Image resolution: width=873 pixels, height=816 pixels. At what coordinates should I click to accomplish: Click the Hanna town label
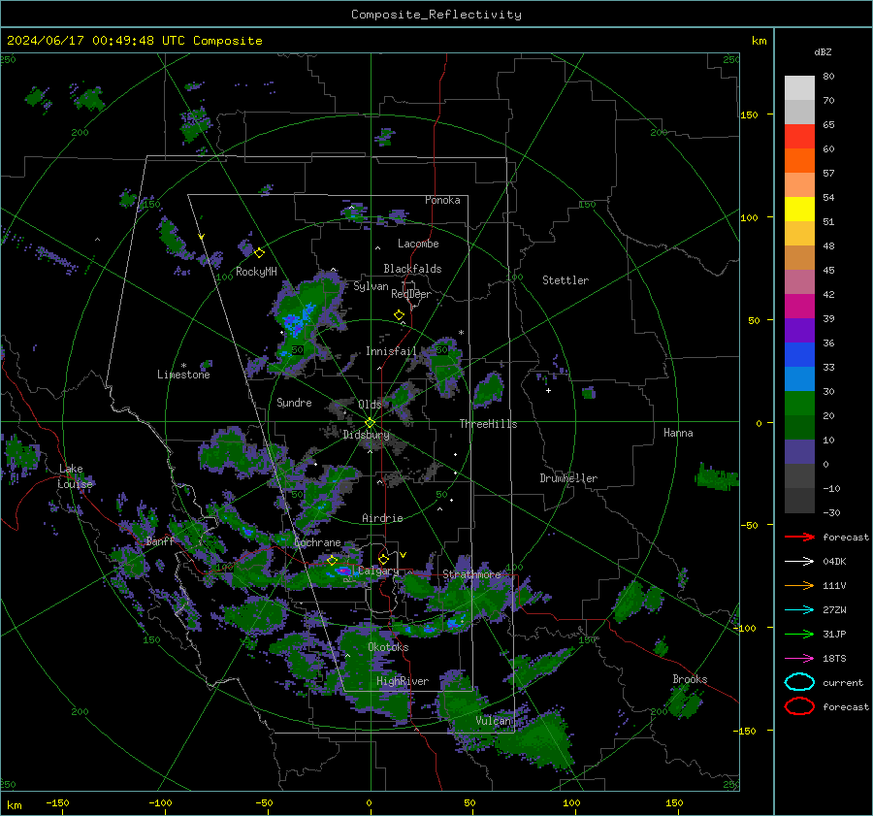click(x=678, y=433)
